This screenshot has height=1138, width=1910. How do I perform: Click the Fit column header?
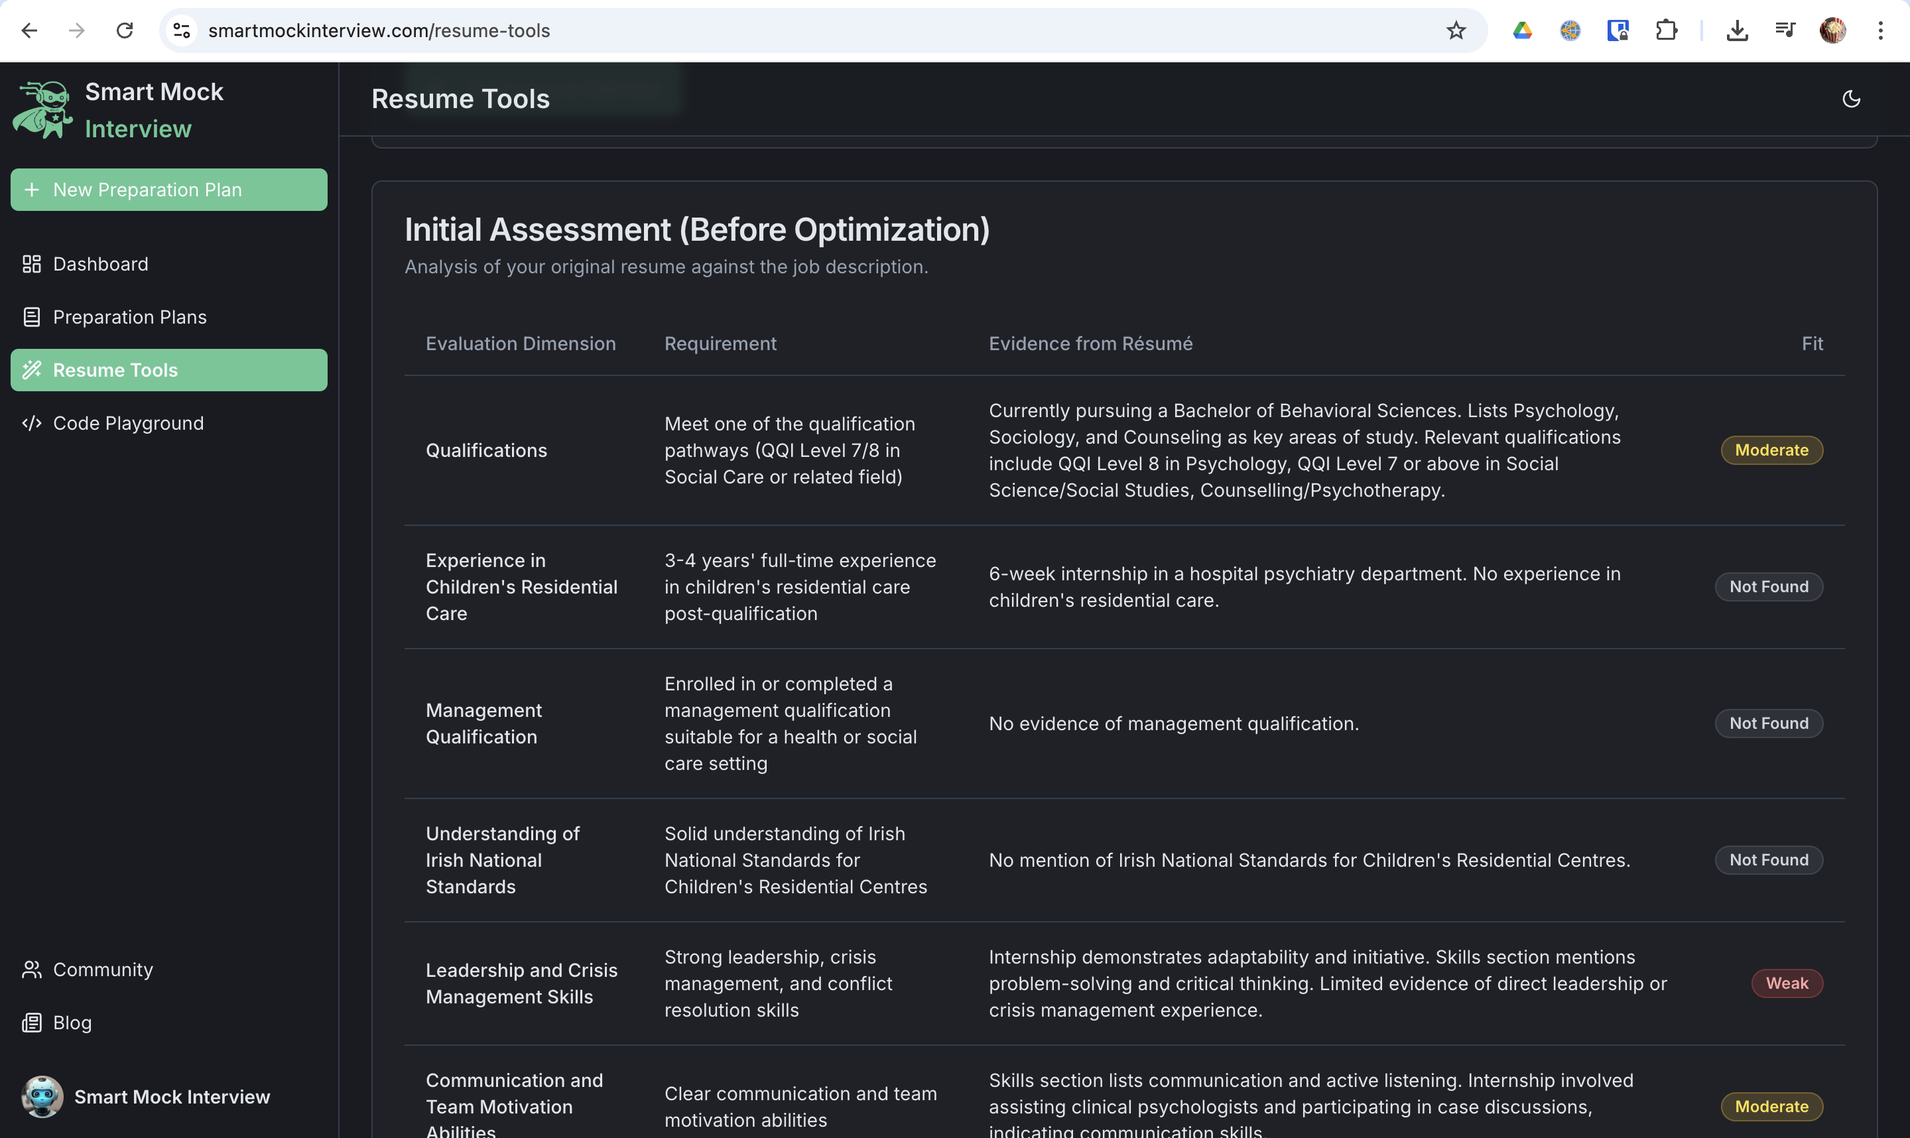point(1812,344)
